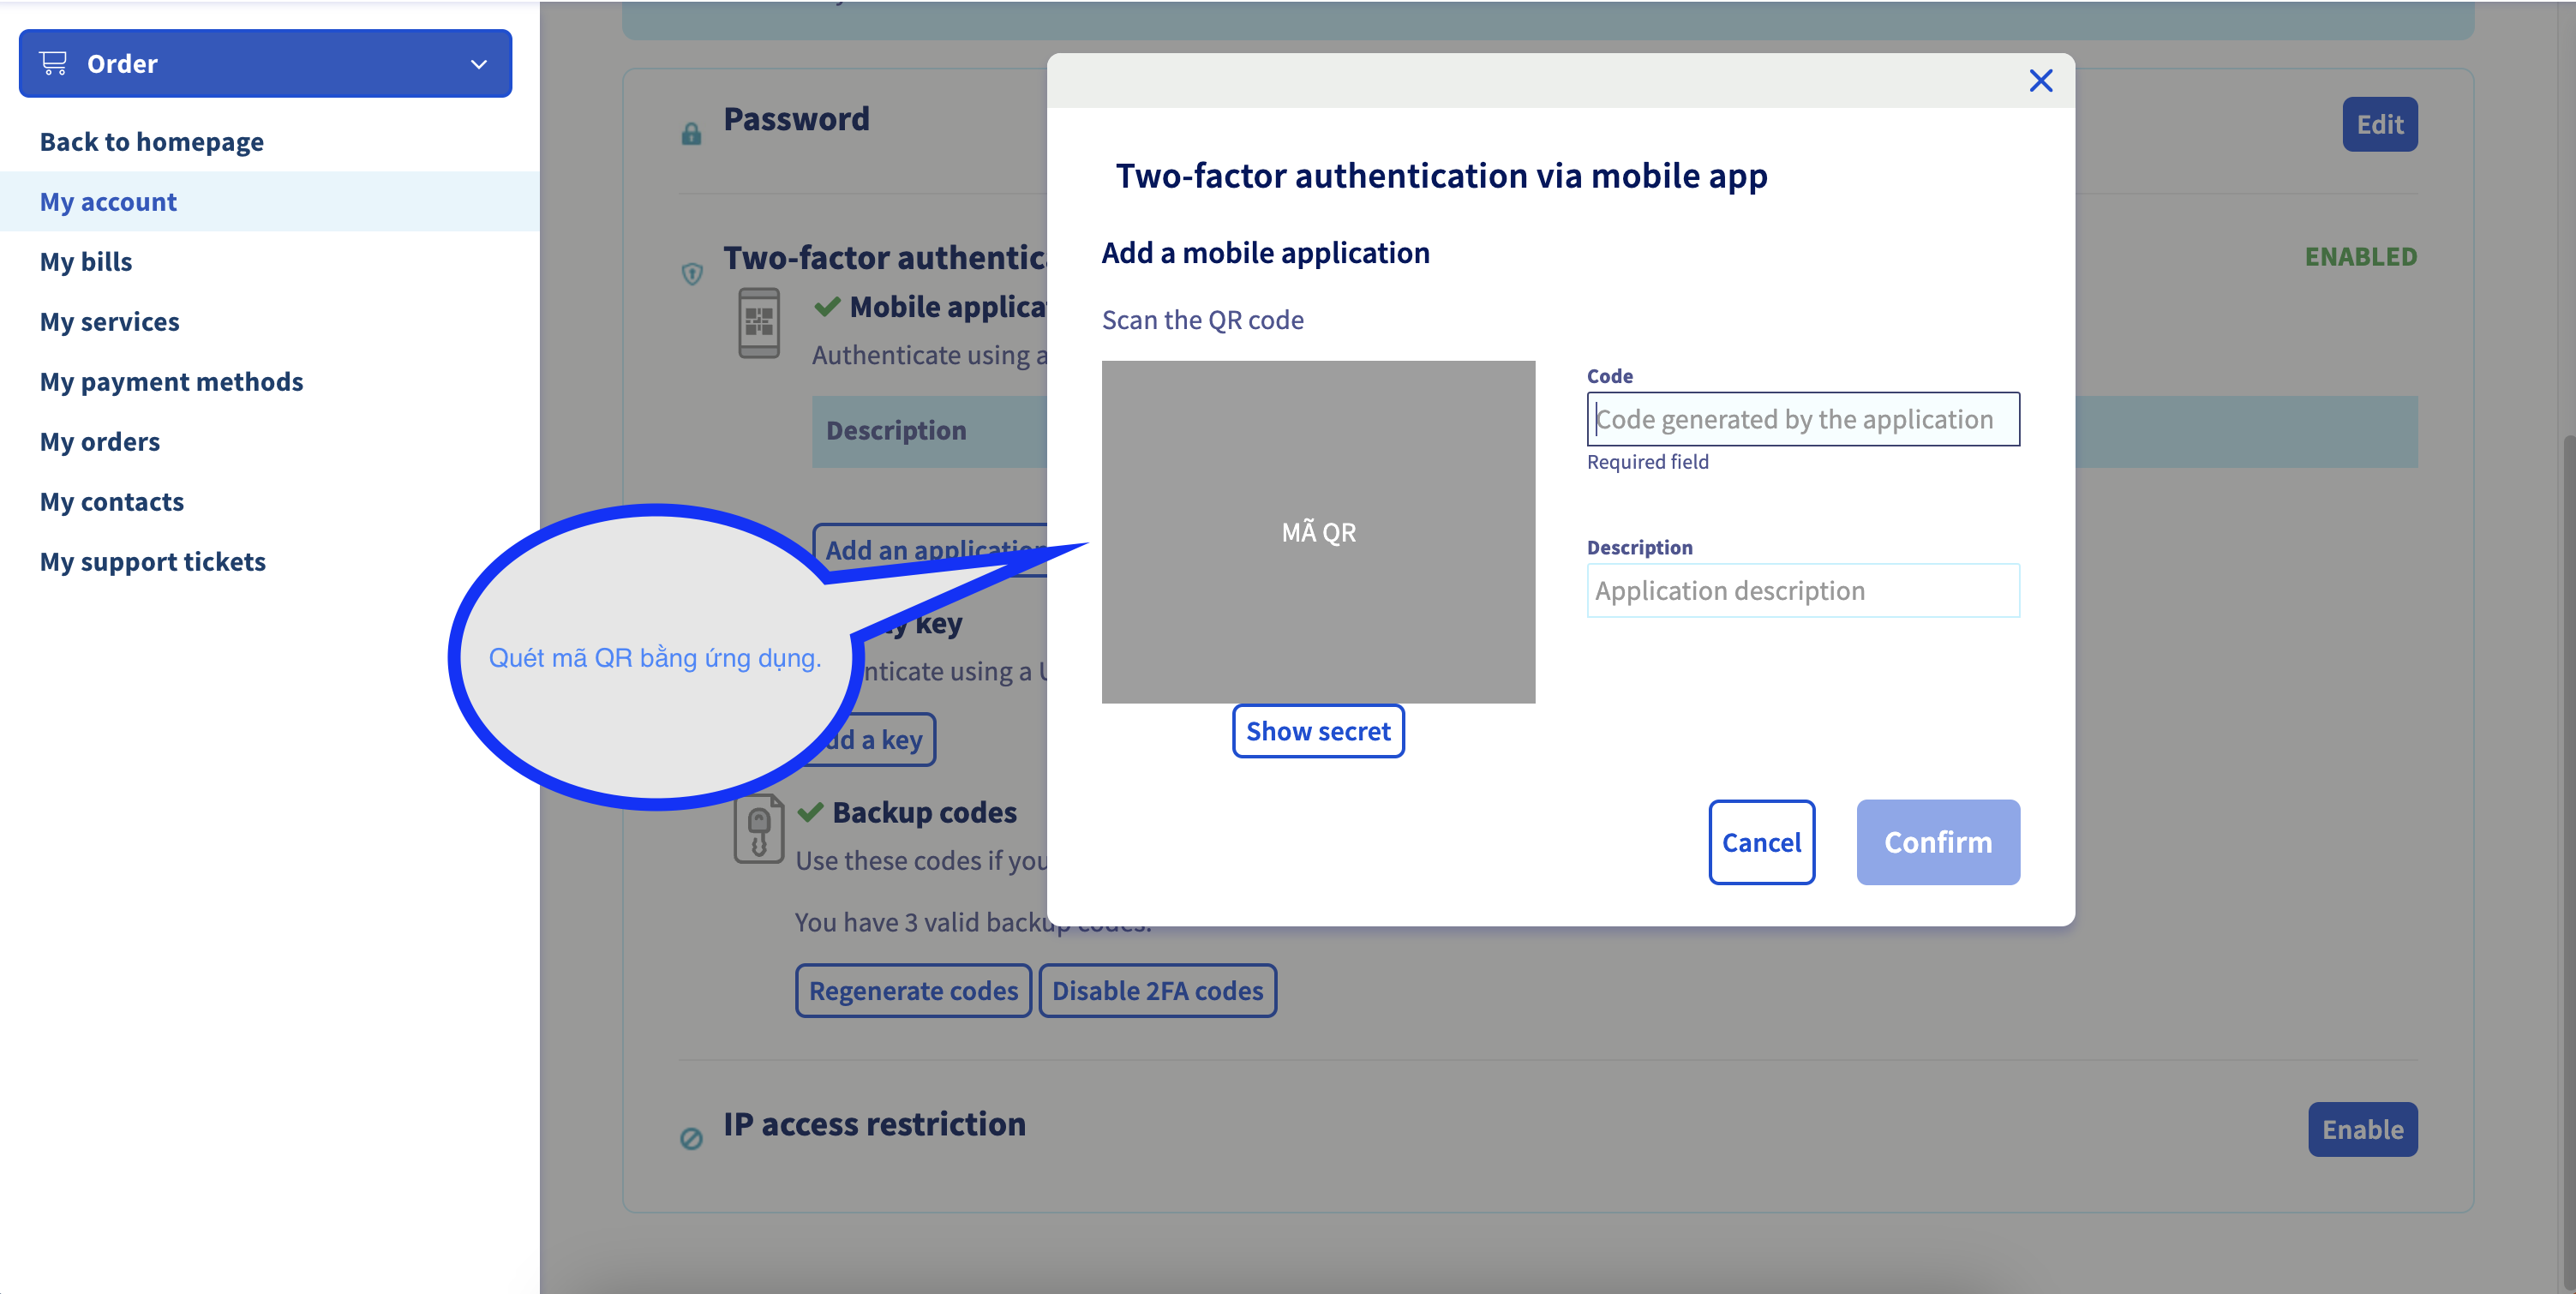Click the Password lock icon

pyautogui.click(x=691, y=133)
